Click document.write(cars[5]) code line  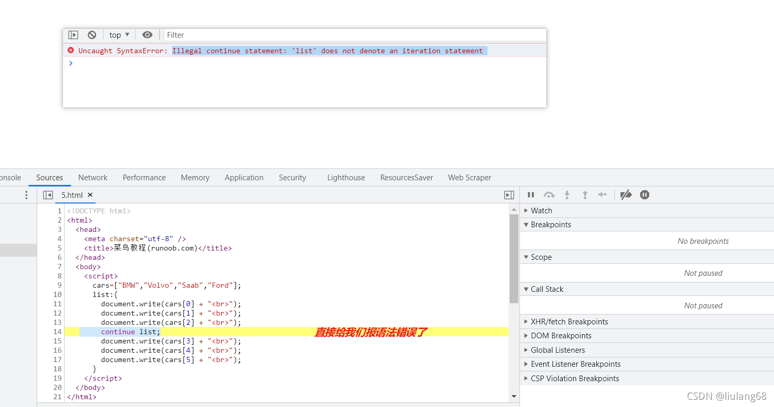[x=171, y=359]
